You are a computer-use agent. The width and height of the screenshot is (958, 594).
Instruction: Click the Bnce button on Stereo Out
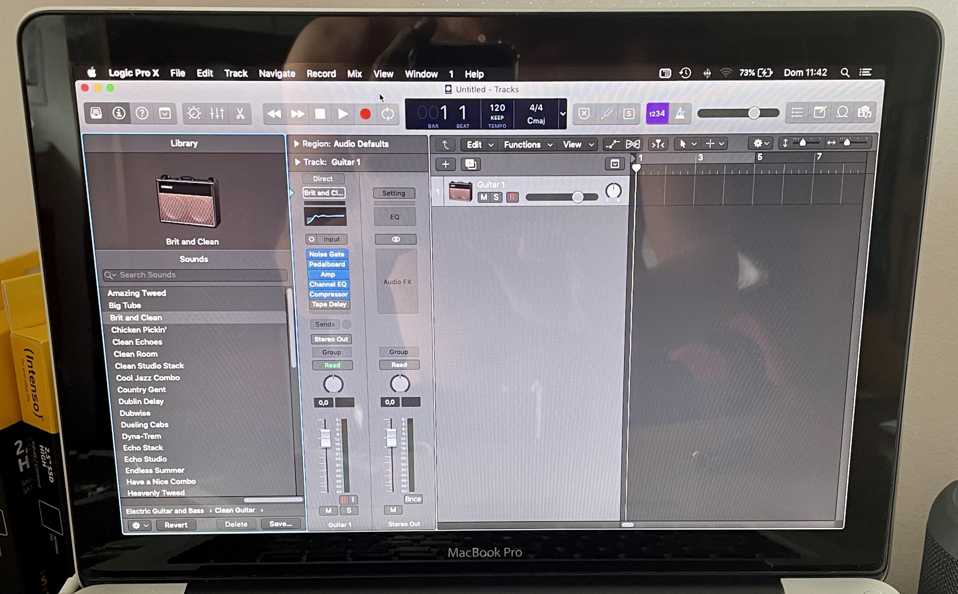(413, 499)
